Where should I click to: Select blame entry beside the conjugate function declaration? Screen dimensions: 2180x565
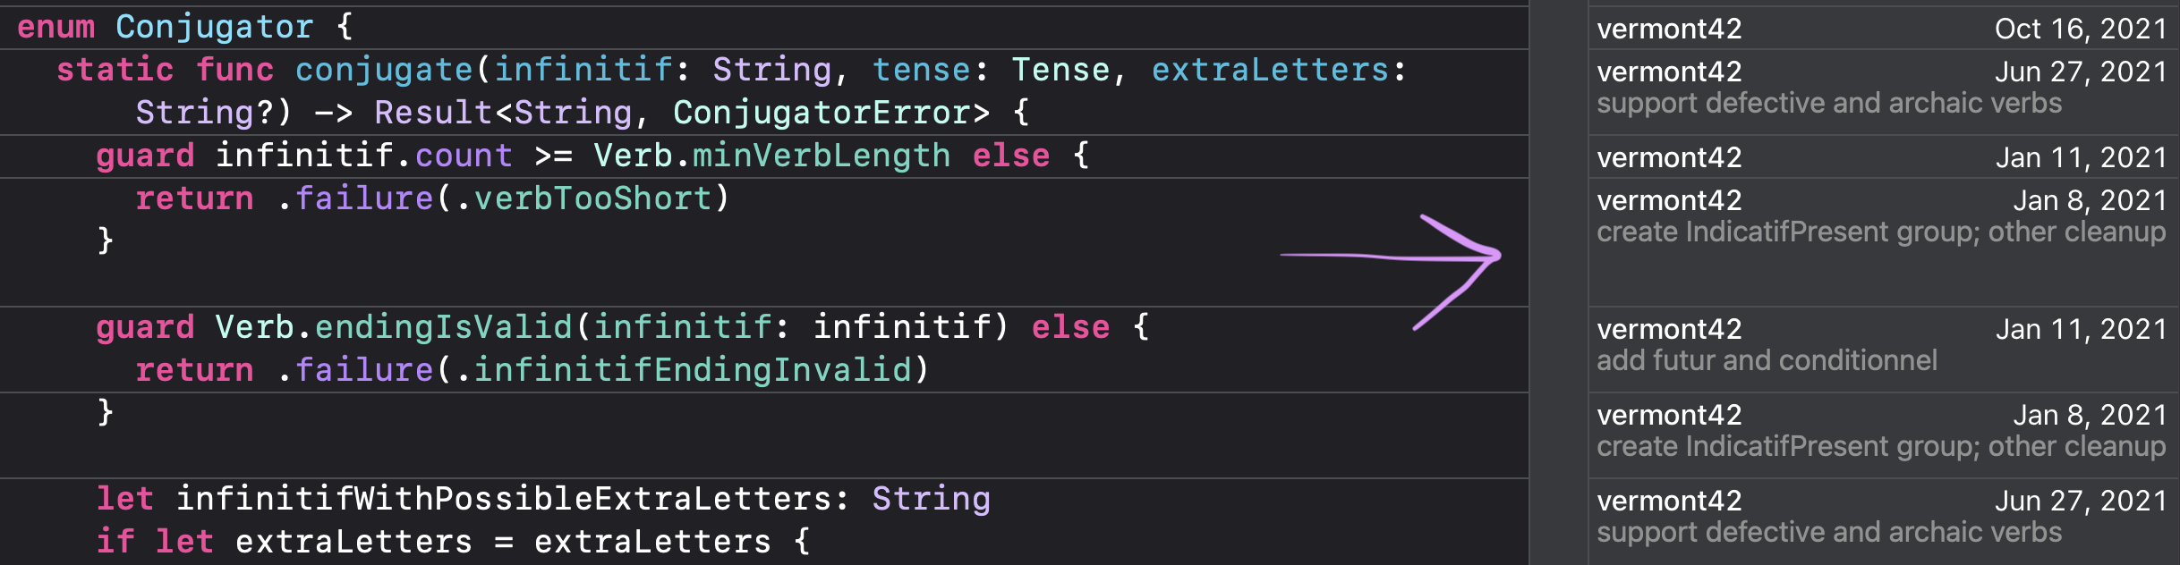point(1879,87)
